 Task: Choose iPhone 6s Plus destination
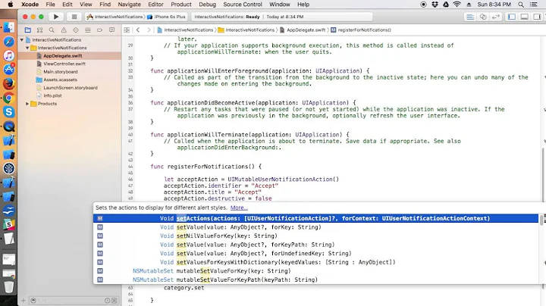(166, 17)
